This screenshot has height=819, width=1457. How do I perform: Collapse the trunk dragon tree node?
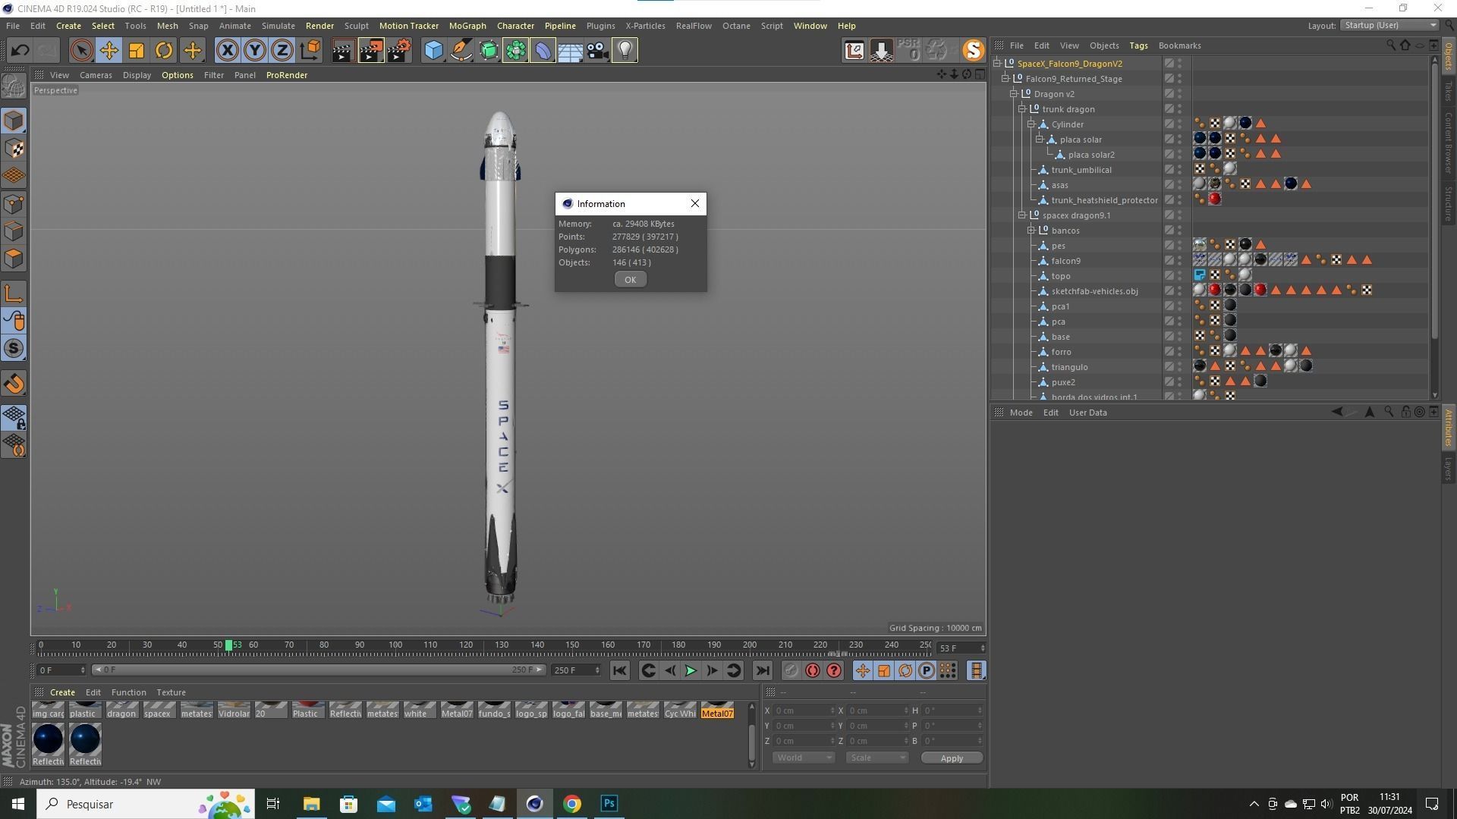pos(1022,109)
